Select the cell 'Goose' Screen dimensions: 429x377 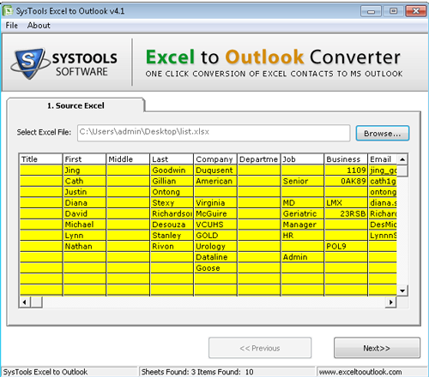click(x=215, y=268)
